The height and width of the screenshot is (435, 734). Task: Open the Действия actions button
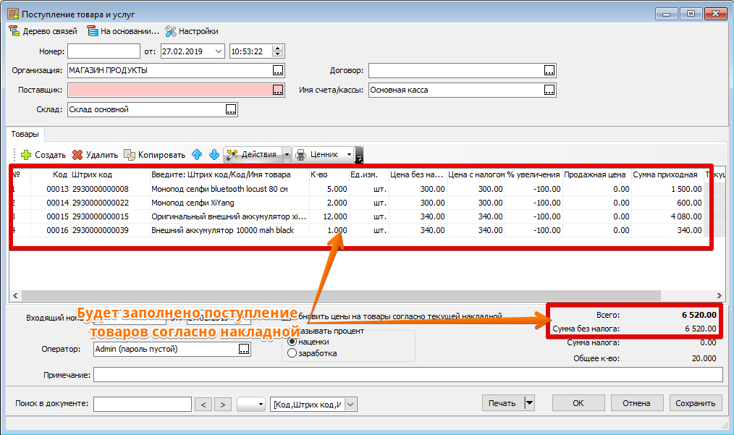253,154
